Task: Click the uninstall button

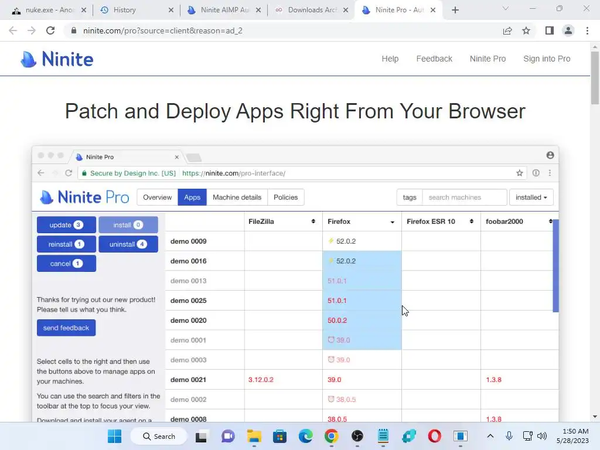Action: click(128, 244)
